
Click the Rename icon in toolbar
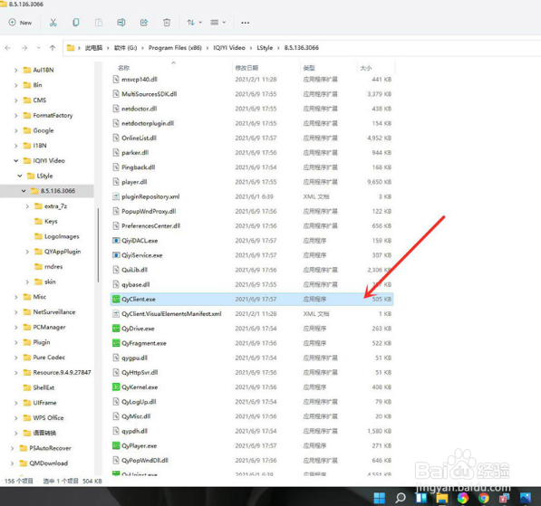point(121,23)
